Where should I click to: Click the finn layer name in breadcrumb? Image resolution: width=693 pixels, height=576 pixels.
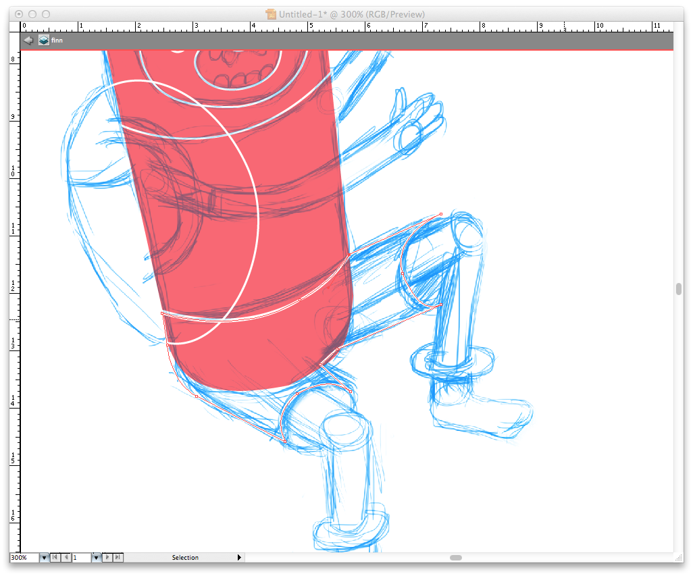[x=57, y=41]
